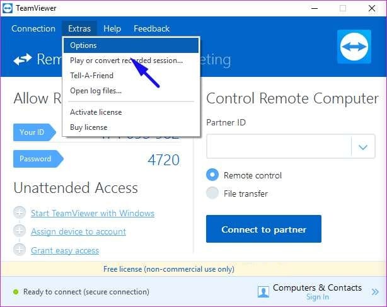The height and width of the screenshot is (307, 387).
Task: Click plus icon beside Start TeamViewer with Windows
Action: [x=20, y=212]
